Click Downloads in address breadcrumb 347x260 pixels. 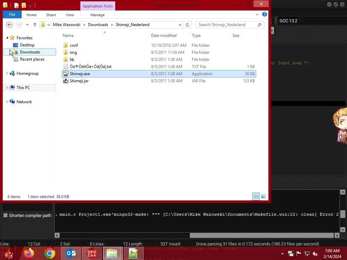coord(98,24)
